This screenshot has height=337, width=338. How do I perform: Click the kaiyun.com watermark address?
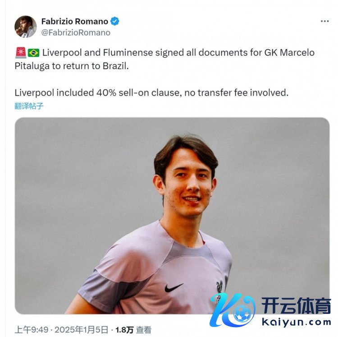[297, 322]
